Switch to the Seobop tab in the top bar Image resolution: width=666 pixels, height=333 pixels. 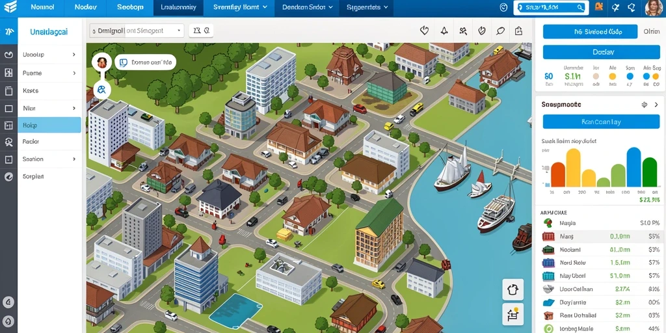(x=130, y=8)
